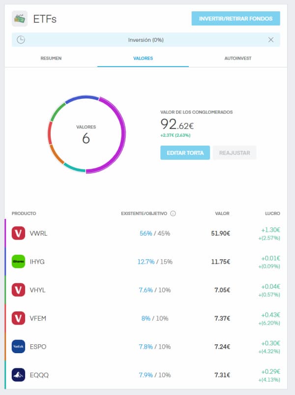Viewport: 295px width, 395px height.
Task: Click the 56% / 45% allocation for VWRL
Action: click(154, 233)
